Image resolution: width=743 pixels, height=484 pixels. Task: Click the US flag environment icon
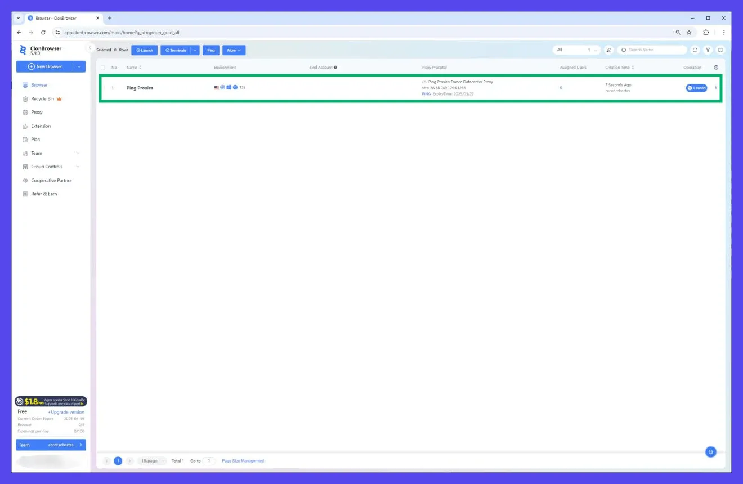coord(216,87)
